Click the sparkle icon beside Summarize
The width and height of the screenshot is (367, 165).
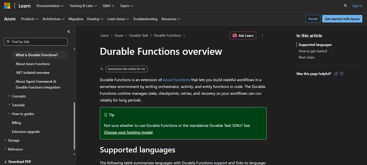102,69
